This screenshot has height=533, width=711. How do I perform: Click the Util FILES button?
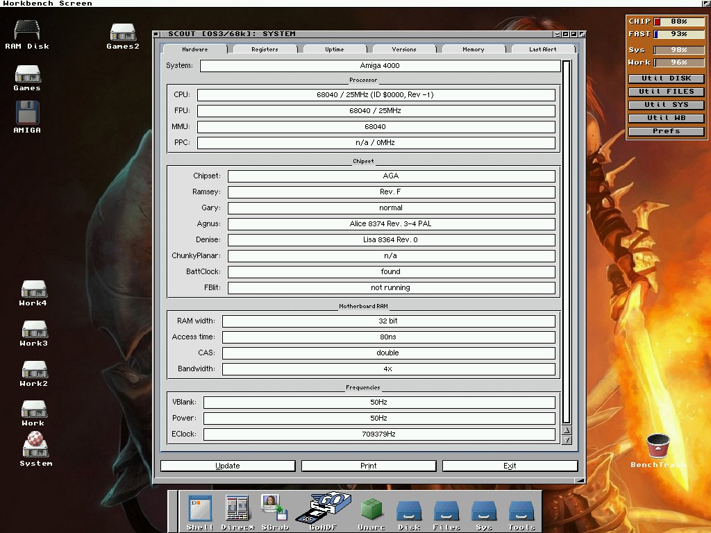pyautogui.click(x=666, y=92)
